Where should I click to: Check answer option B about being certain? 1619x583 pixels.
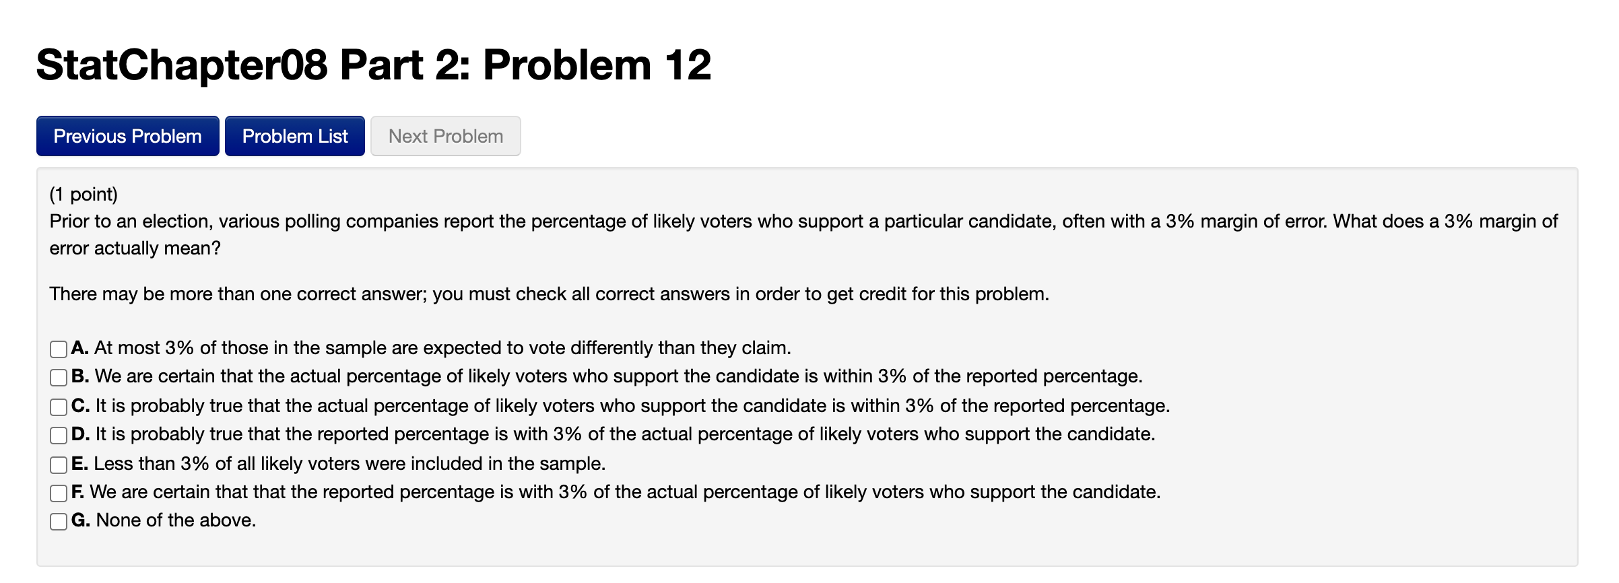pyautogui.click(x=57, y=377)
